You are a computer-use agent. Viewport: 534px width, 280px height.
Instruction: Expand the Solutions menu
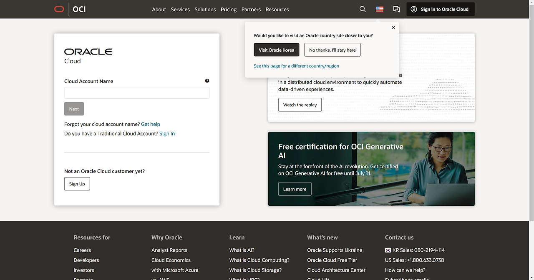(x=205, y=9)
